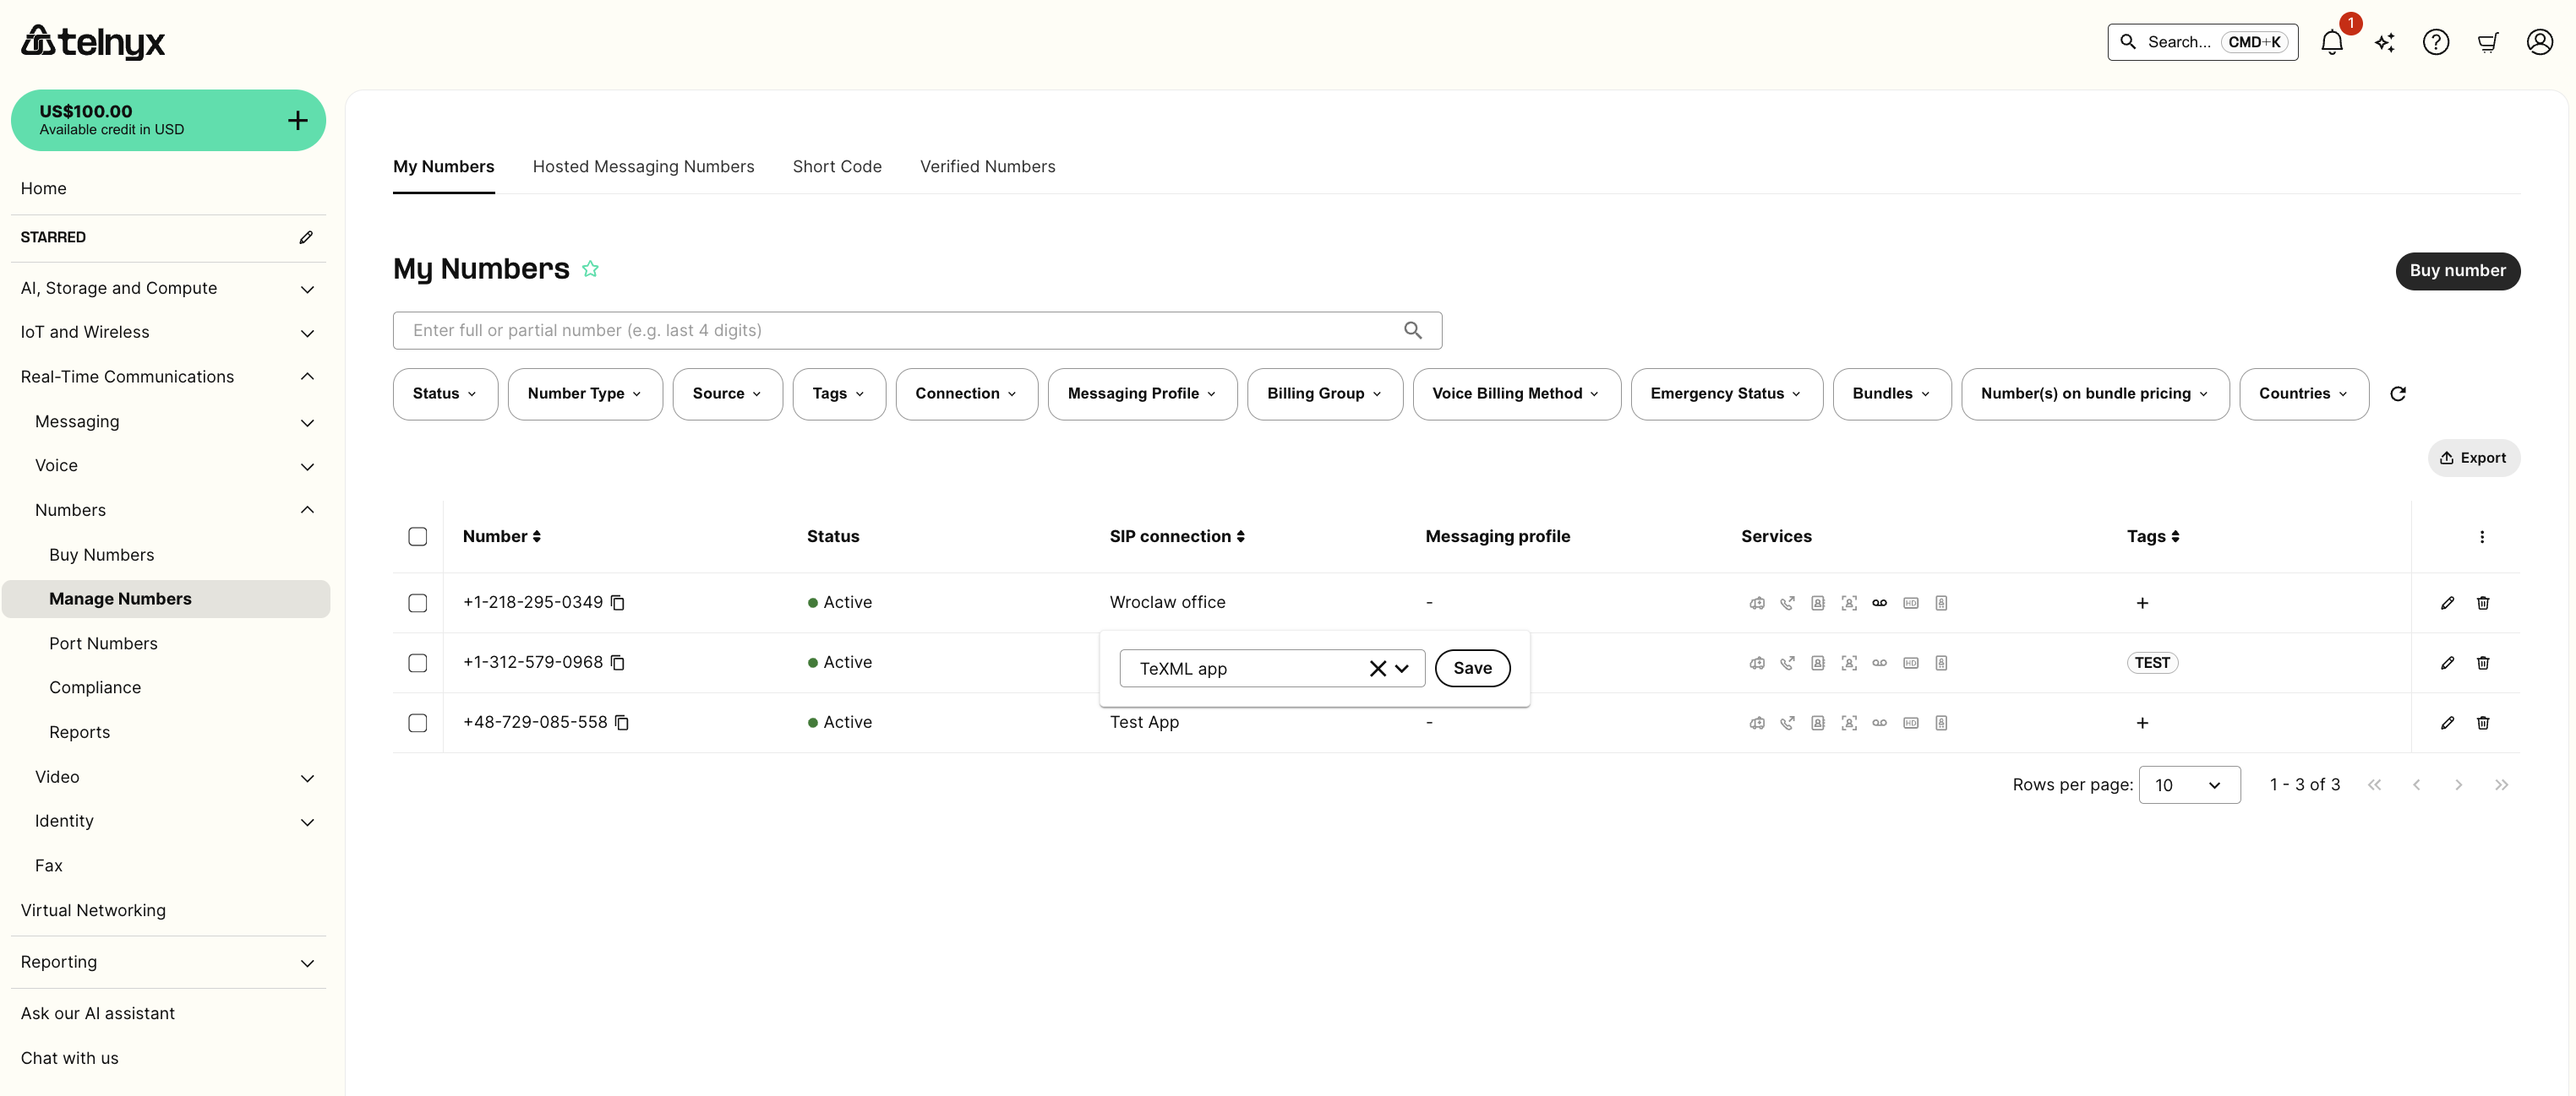Viewport: 2576px width, 1096px height.
Task: Edit the +1-312-579-0968 number row
Action: point(2446,662)
